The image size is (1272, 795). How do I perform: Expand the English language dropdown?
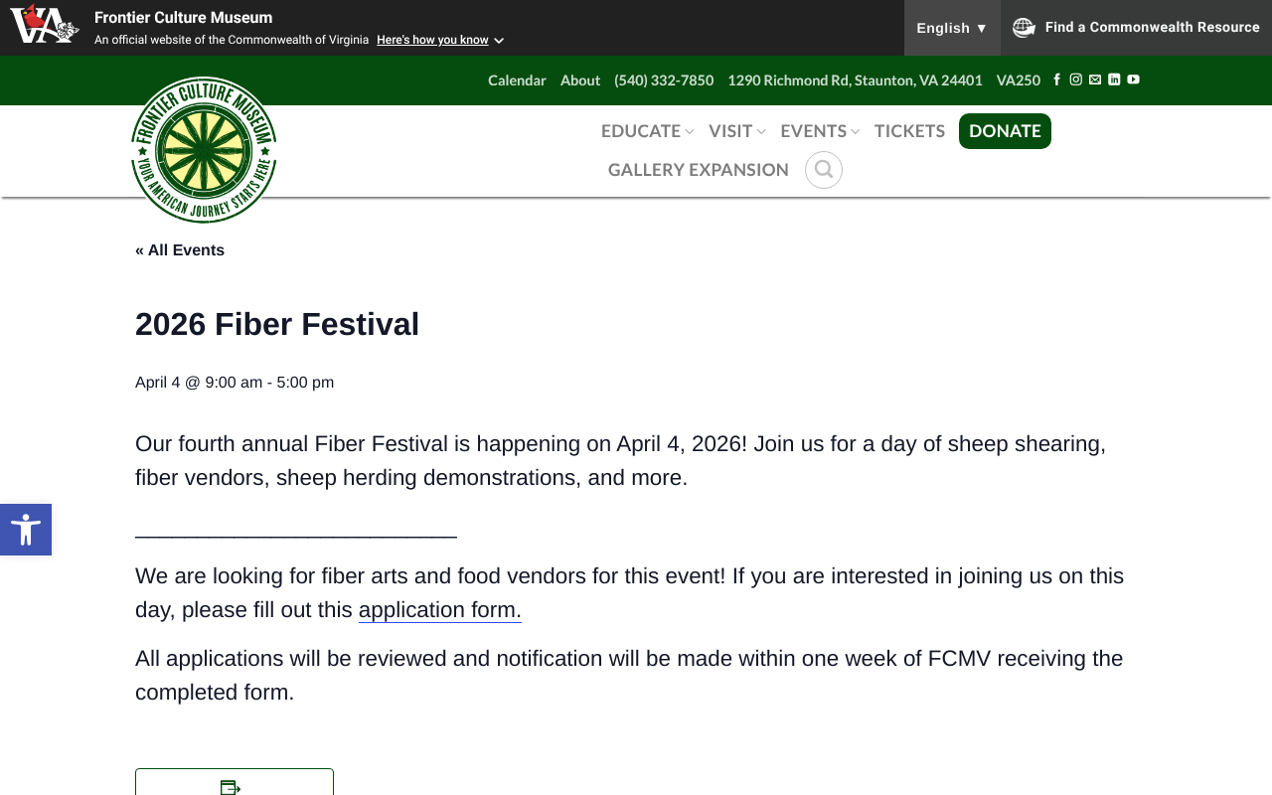(x=952, y=28)
